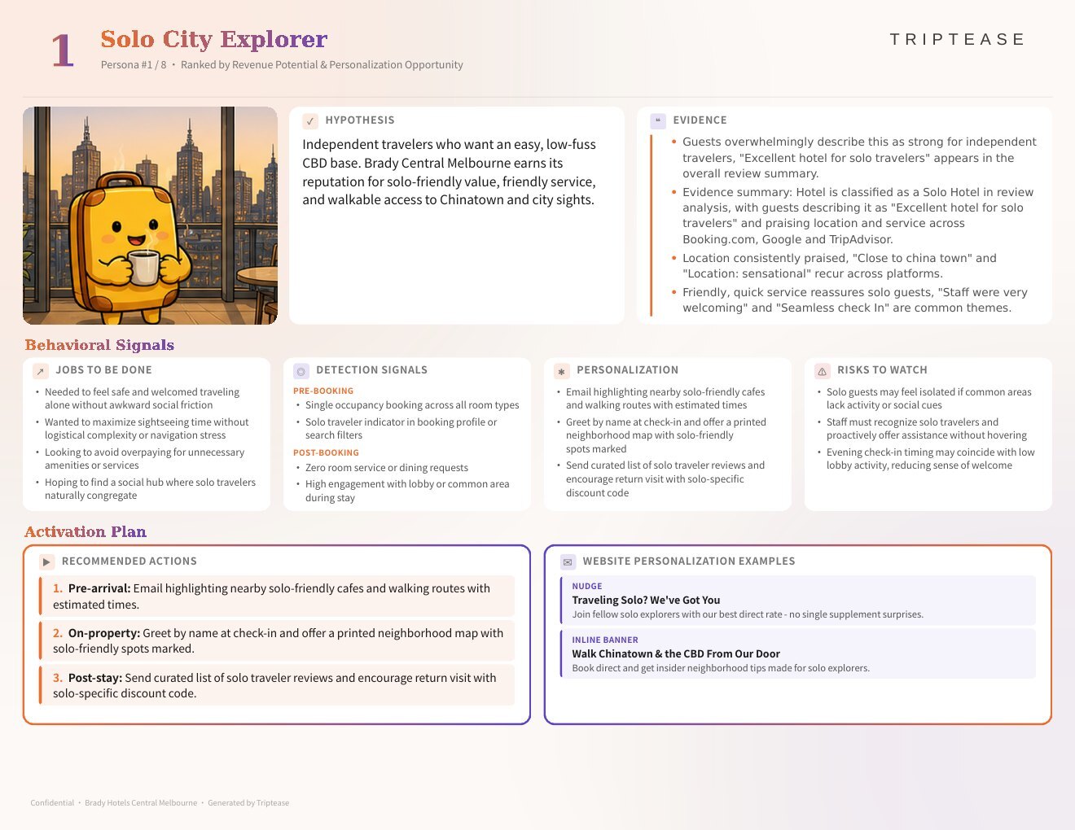
Task: Select the "2. On-property" action item
Action: coord(277,641)
